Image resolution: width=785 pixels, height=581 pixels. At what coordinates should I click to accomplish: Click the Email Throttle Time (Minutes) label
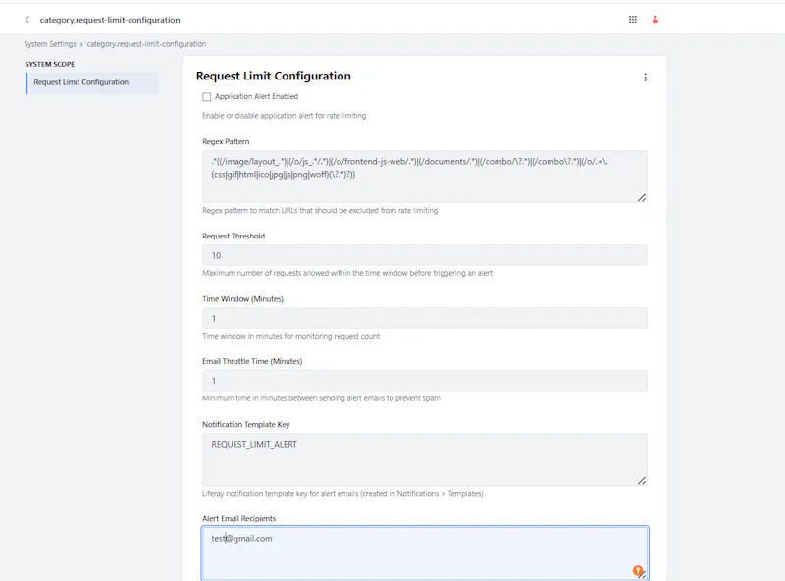pos(252,361)
